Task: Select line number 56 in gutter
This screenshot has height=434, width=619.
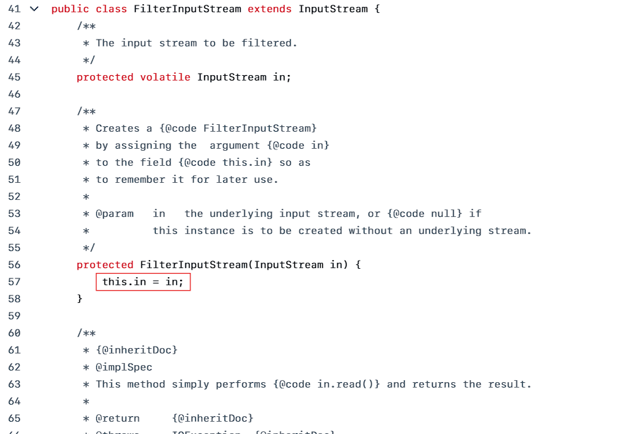Action: 14,265
